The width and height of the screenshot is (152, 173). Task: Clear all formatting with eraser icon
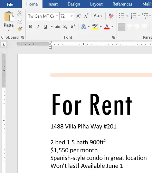click(111, 16)
